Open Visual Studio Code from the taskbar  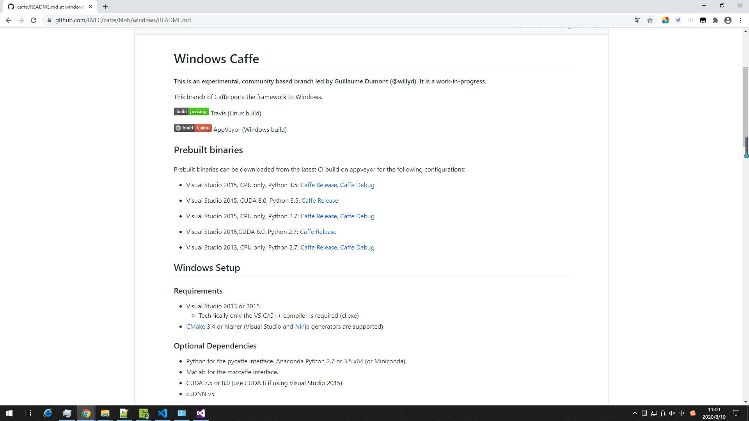pyautogui.click(x=162, y=413)
